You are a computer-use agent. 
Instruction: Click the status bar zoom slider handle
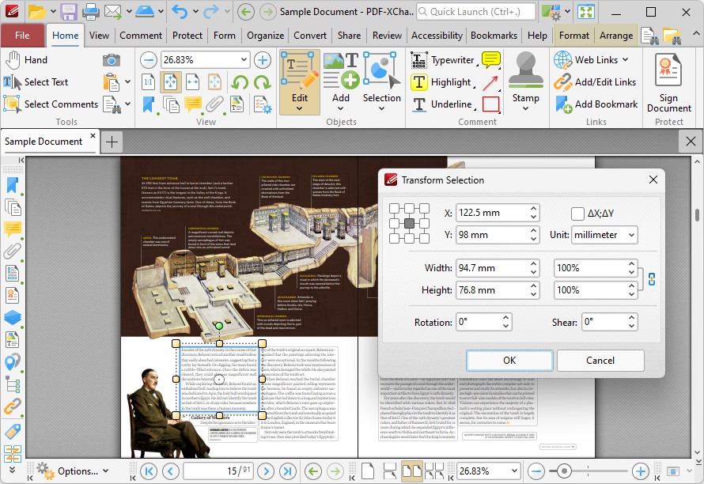[x=563, y=471]
